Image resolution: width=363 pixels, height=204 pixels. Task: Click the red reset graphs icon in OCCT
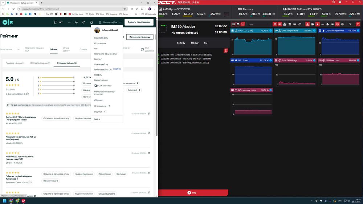click(358, 24)
